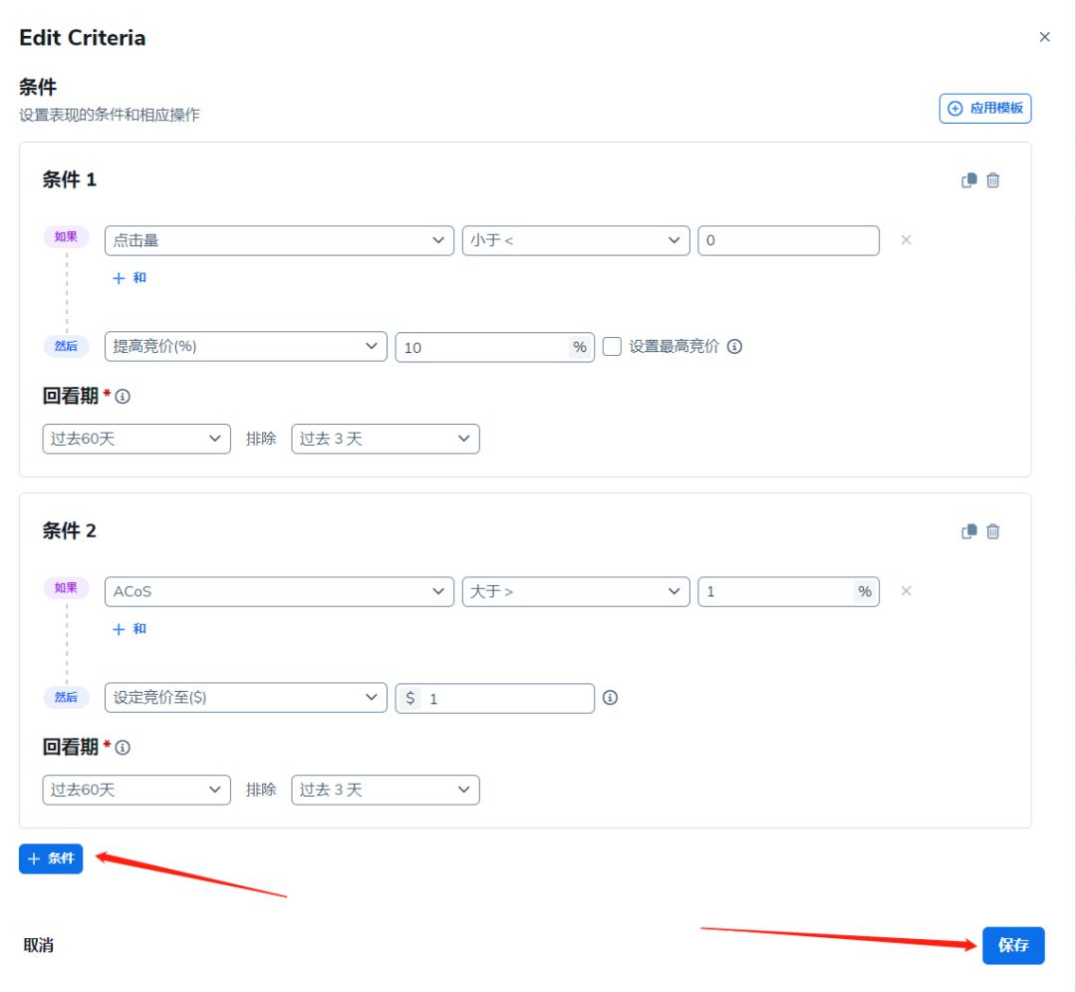Open 条件 1 过去60天 lookback dropdown
Screen dimensions: 1076x992
coord(136,440)
